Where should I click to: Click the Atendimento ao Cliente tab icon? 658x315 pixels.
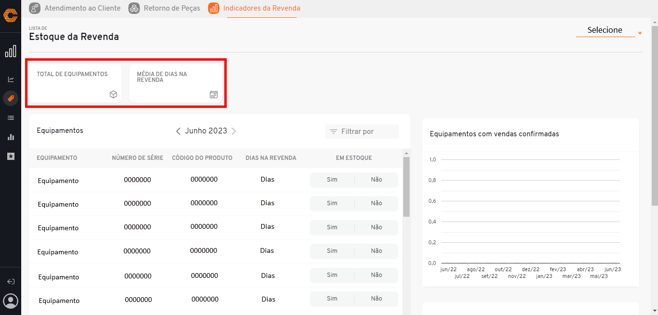point(35,8)
